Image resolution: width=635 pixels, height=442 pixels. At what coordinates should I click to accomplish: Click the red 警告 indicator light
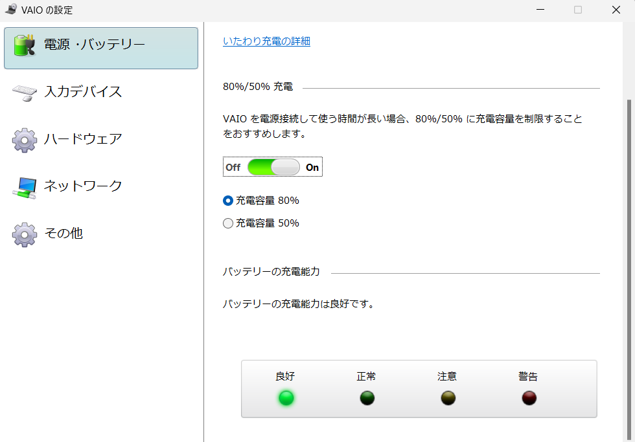click(x=529, y=398)
